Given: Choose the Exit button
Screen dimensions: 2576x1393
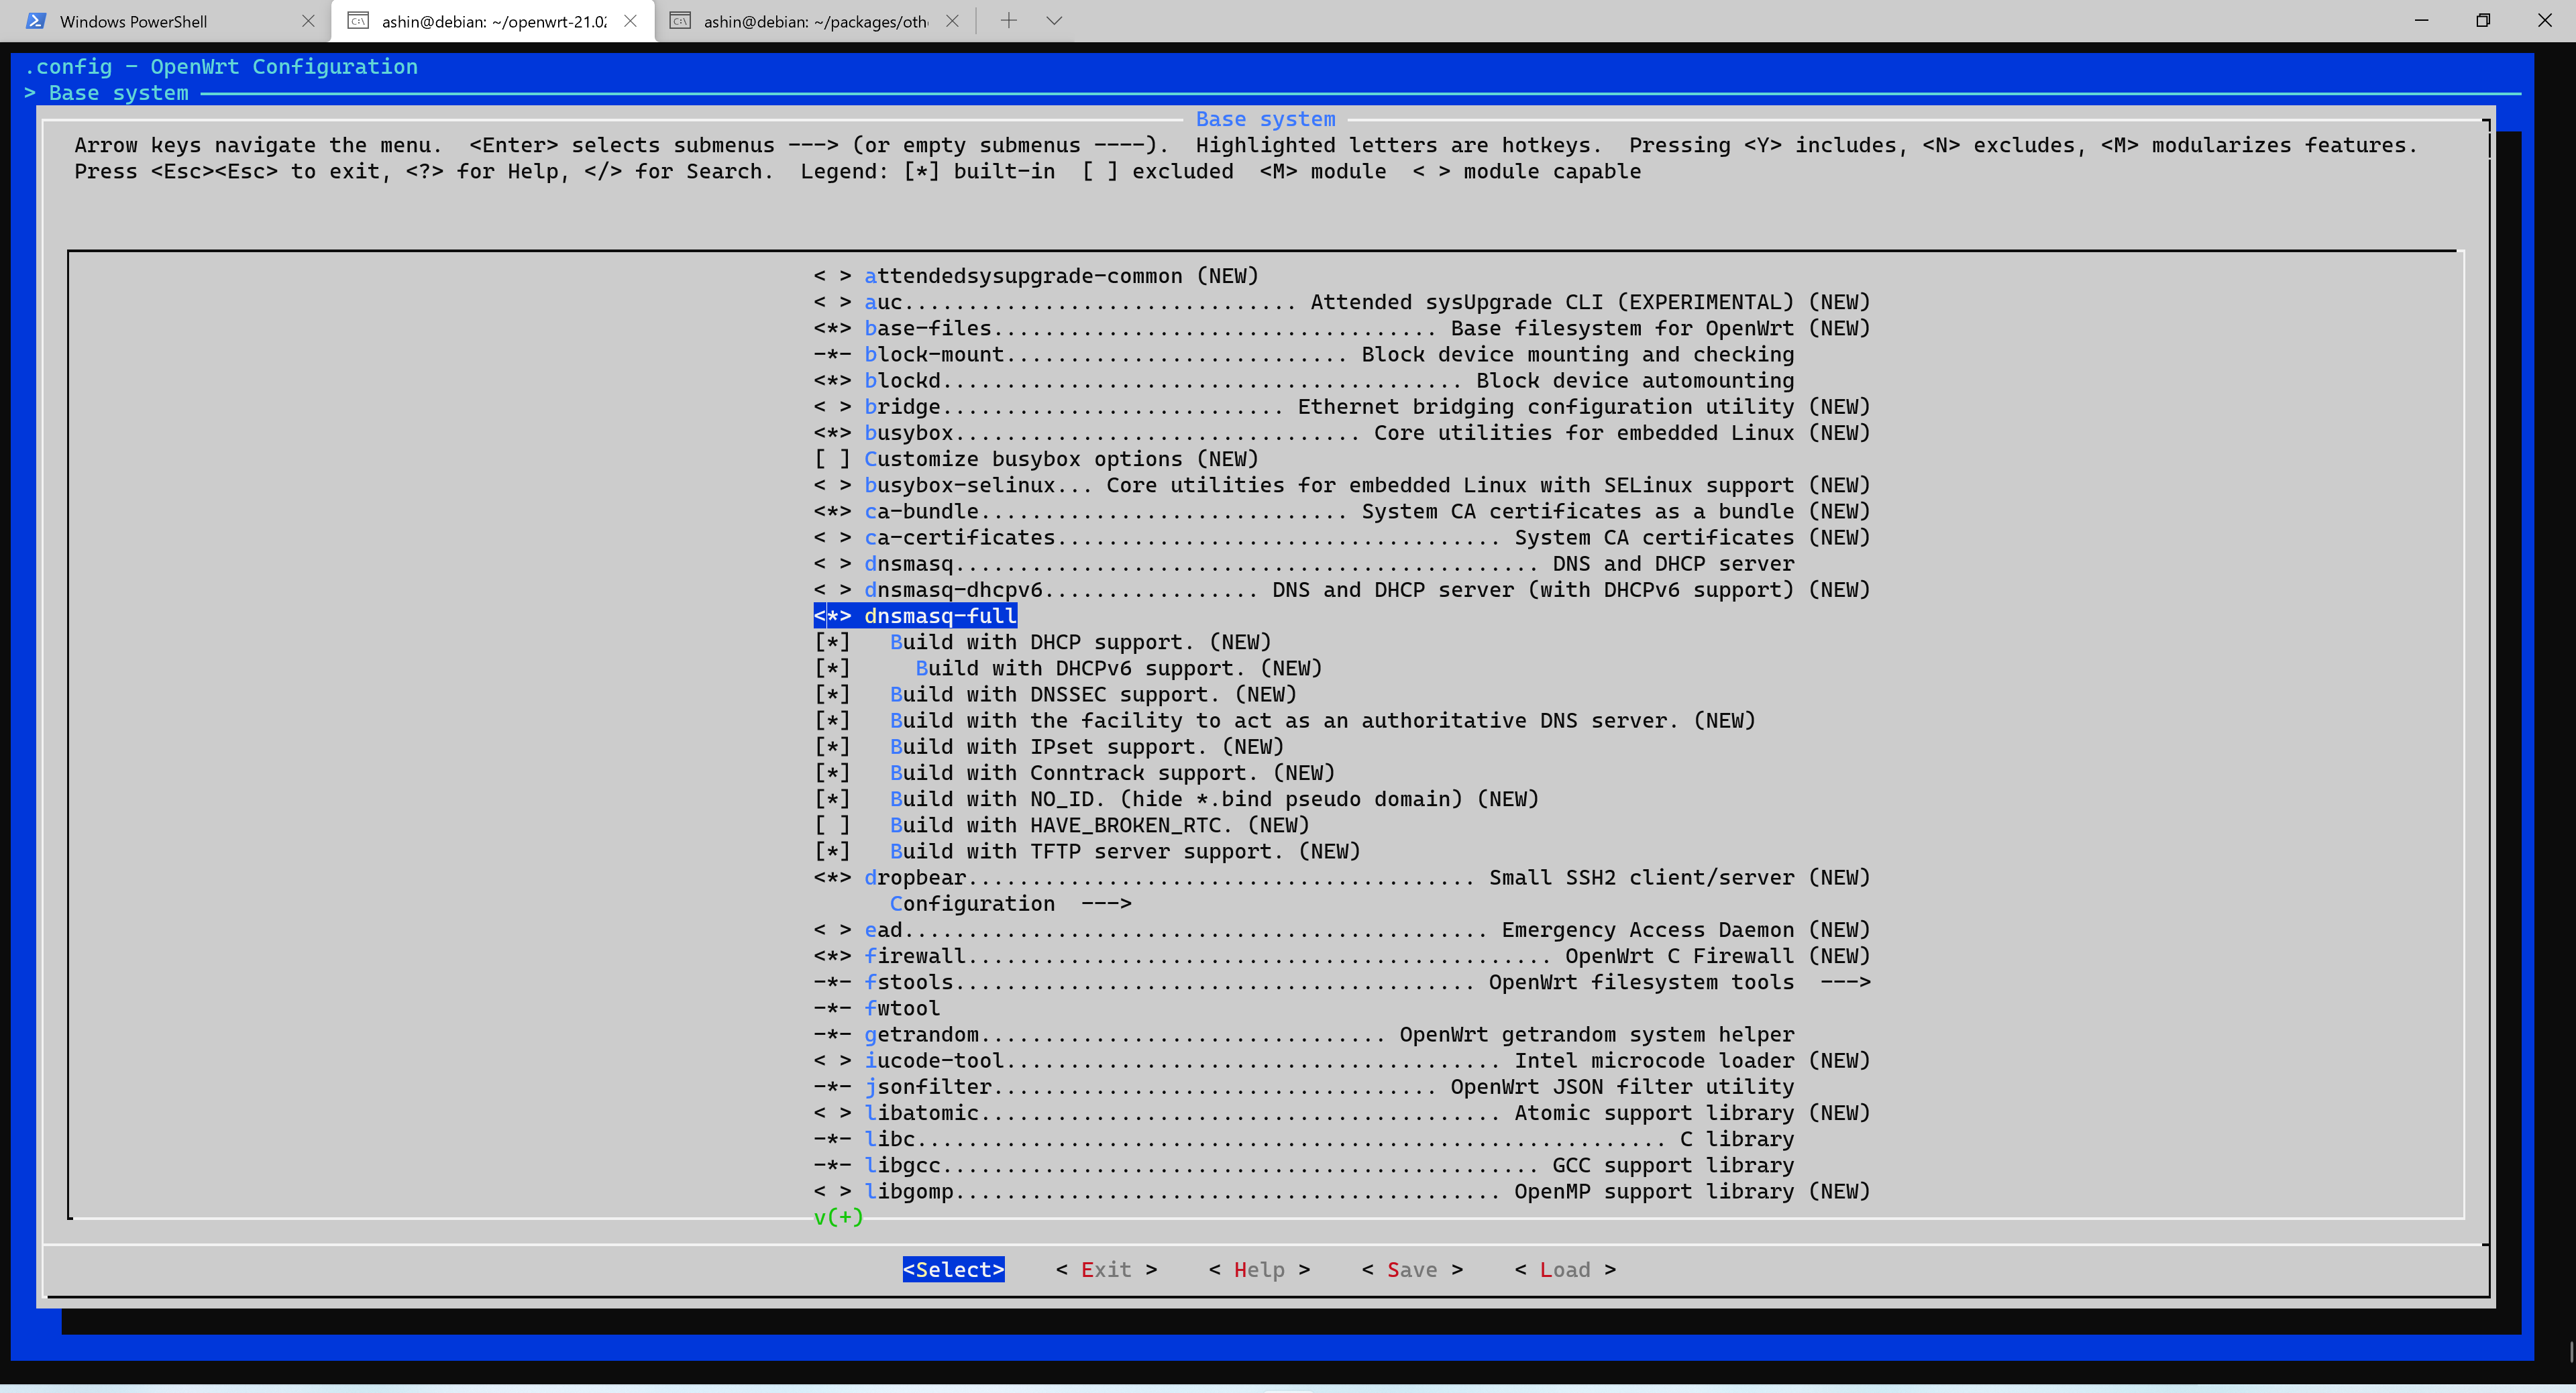Looking at the screenshot, I should click(x=1106, y=1269).
